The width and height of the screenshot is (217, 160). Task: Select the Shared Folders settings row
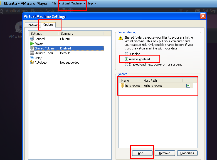66,48
